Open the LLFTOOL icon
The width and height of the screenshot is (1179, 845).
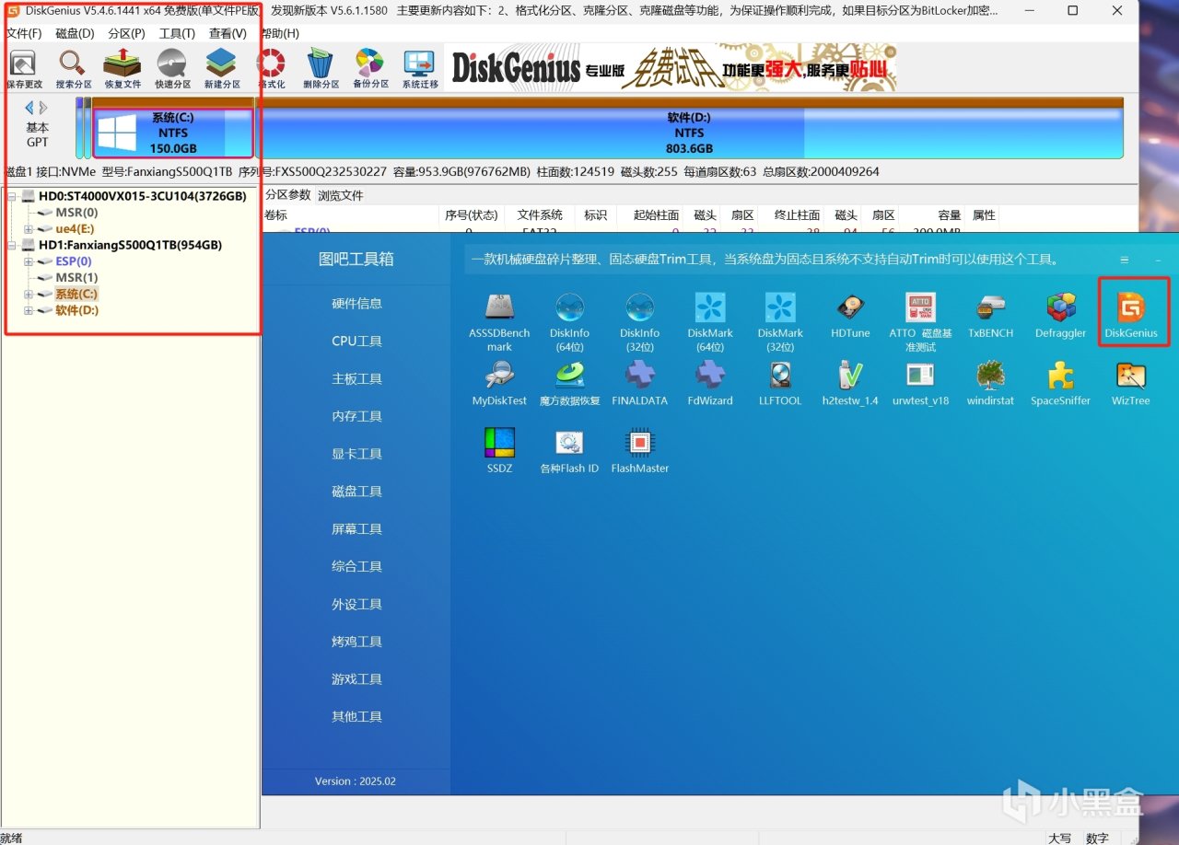(x=780, y=383)
